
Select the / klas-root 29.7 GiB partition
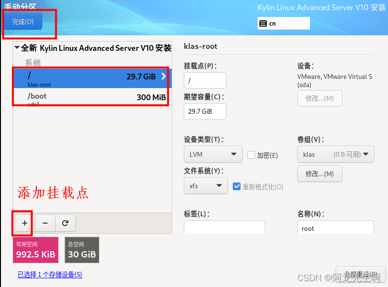click(x=92, y=78)
